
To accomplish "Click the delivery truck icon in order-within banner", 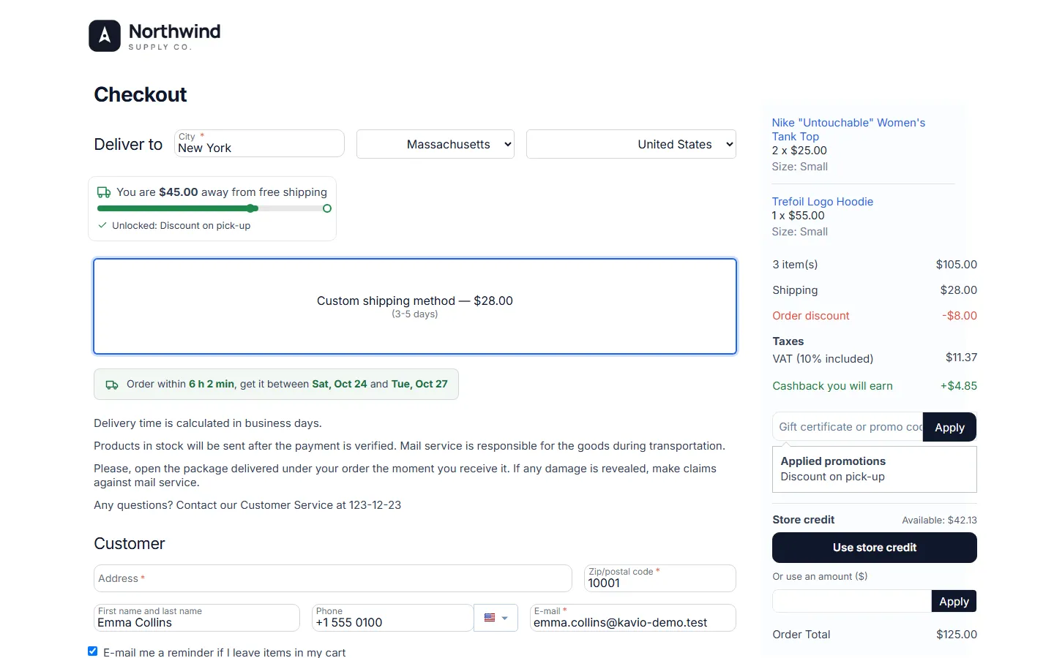I will click(x=112, y=385).
